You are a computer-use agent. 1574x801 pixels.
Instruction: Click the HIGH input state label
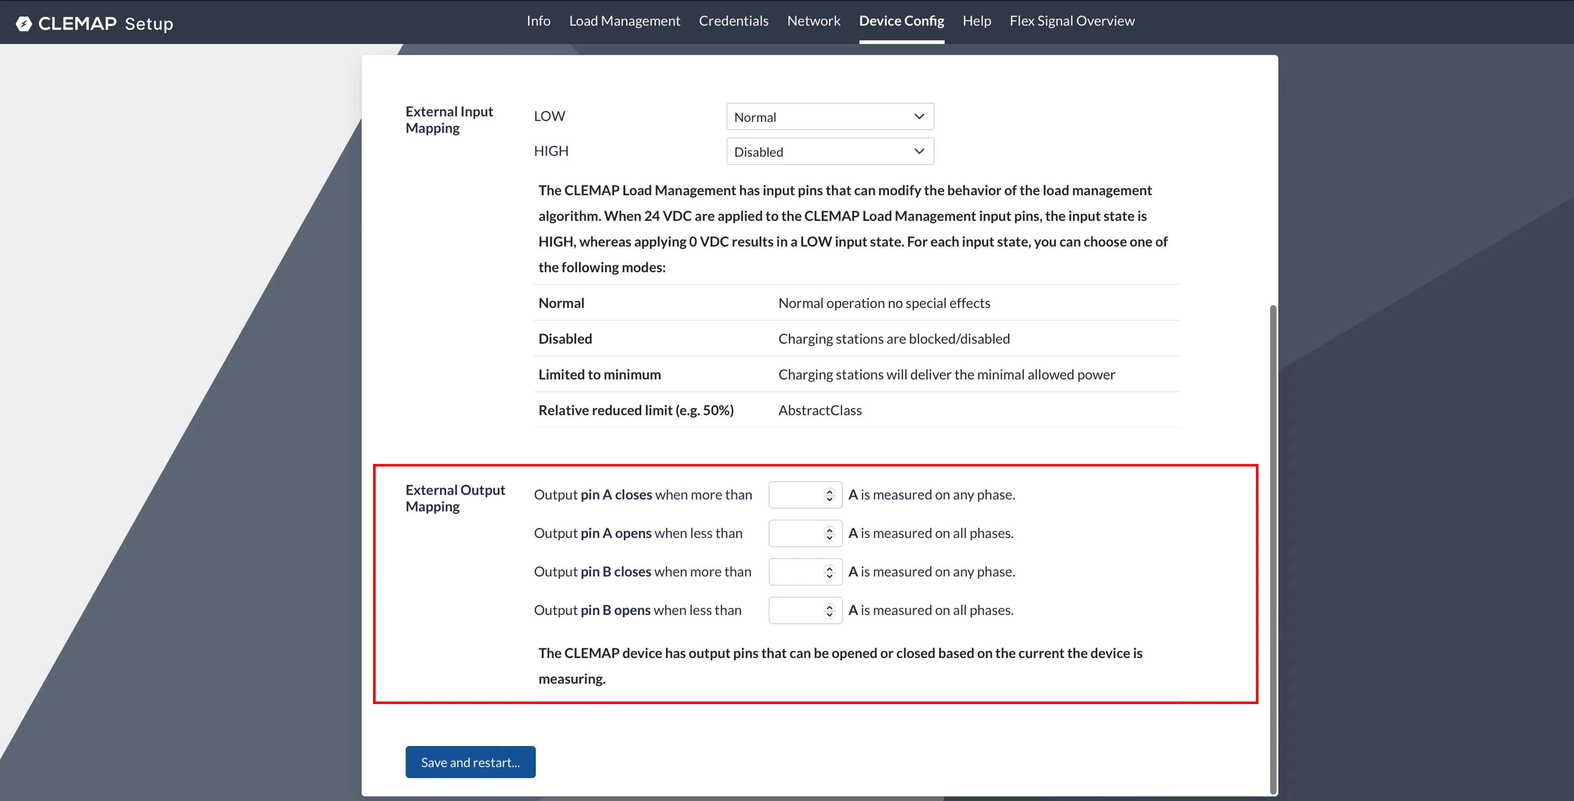point(551,151)
